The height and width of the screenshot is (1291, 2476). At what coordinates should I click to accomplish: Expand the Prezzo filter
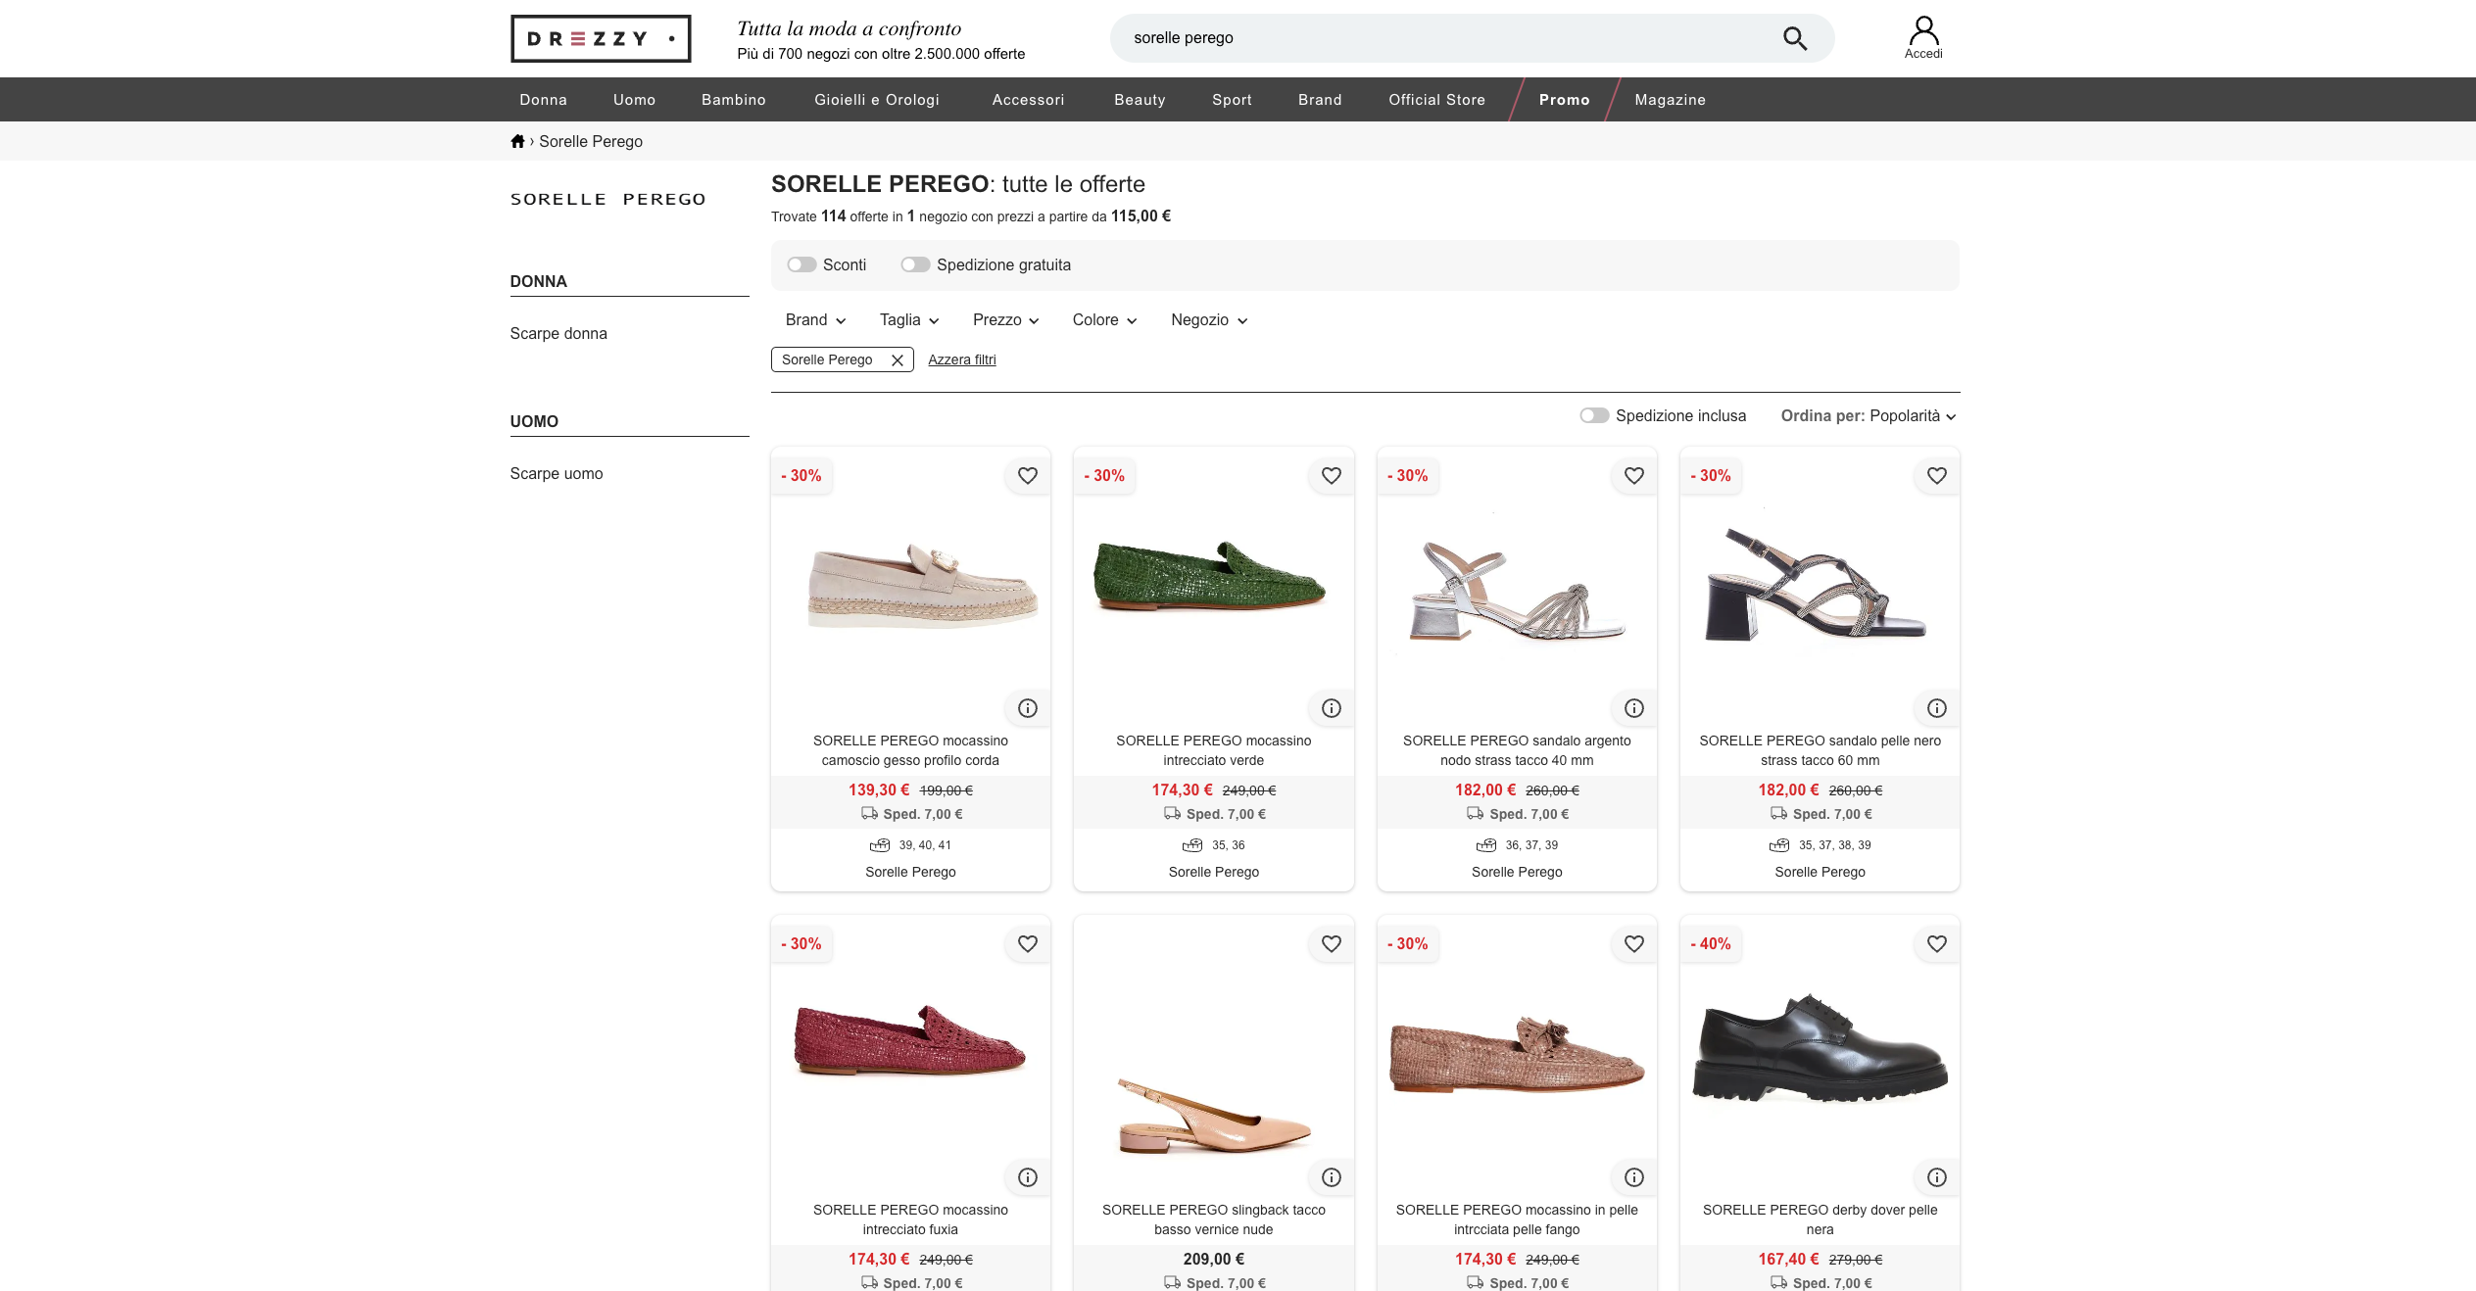tap(1005, 320)
